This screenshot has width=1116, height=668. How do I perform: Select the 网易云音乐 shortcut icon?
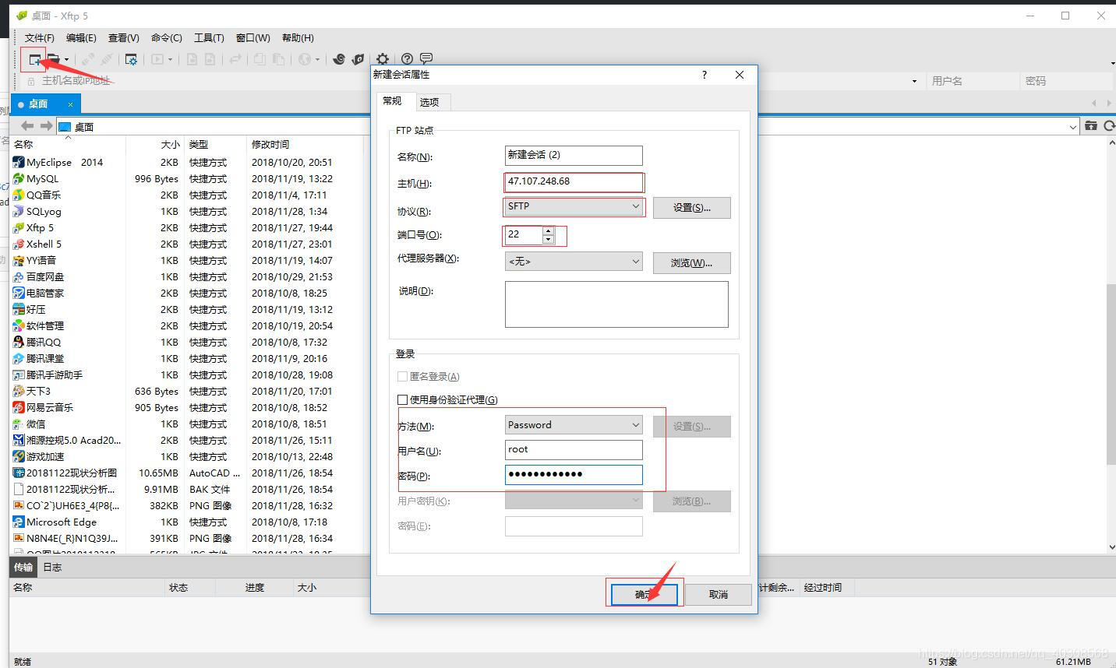[x=19, y=408]
